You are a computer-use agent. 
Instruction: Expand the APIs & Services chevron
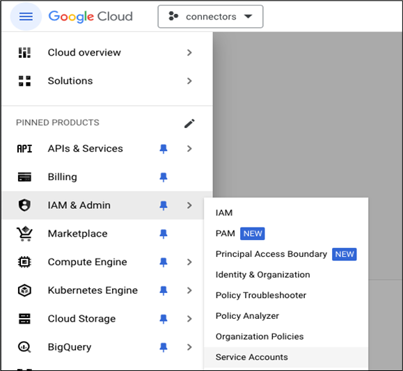tap(189, 148)
